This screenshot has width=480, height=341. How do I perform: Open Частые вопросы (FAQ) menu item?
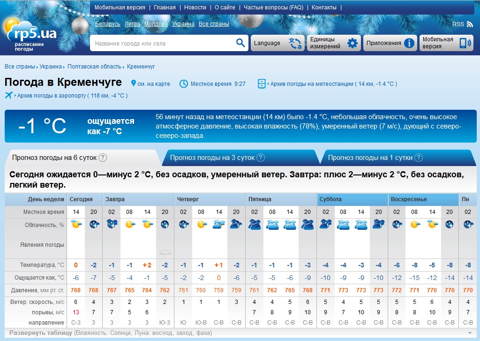click(x=273, y=8)
